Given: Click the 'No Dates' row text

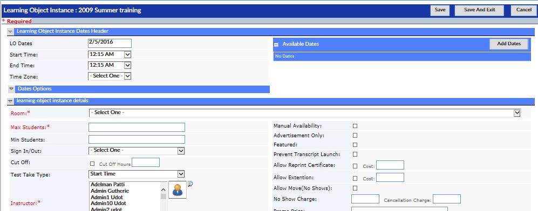Looking at the screenshot, I should click(x=284, y=56).
